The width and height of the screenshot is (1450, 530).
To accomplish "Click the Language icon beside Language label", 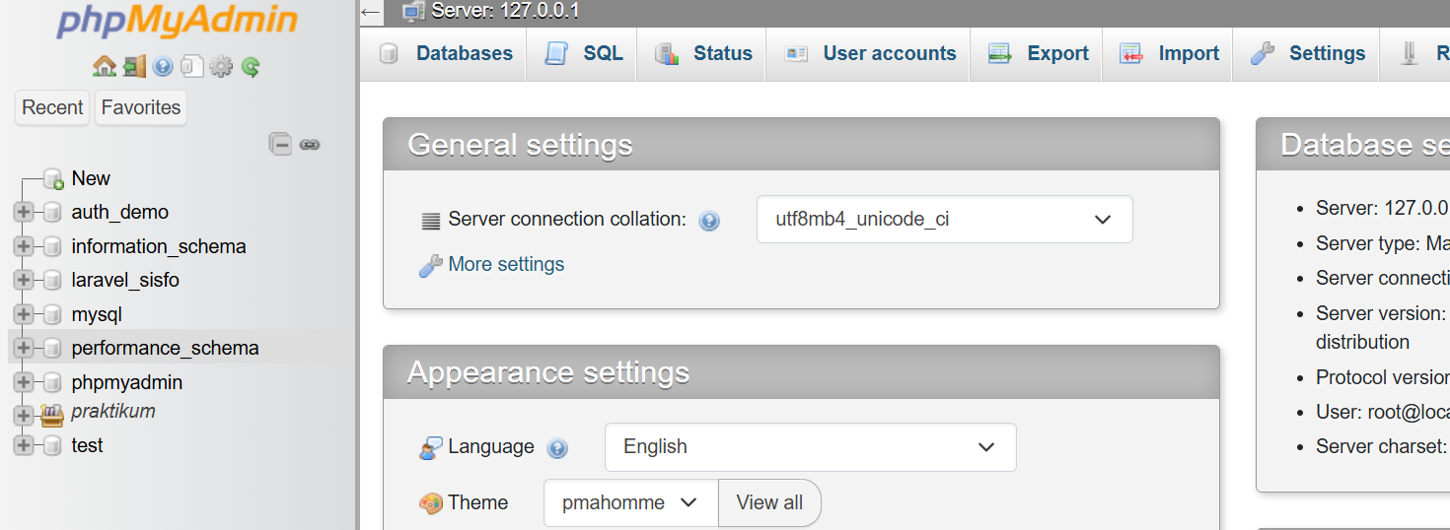I will pos(431,447).
